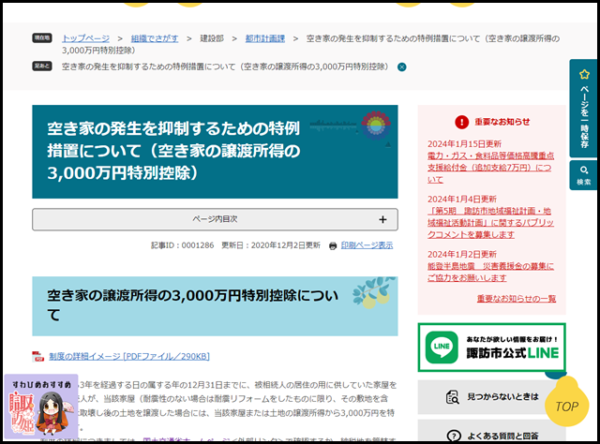This screenshot has width=600, height=444.
Task: Open 電力・ガス・食料品等価格高騰重点支援給付金 notice
Action: 490,168
